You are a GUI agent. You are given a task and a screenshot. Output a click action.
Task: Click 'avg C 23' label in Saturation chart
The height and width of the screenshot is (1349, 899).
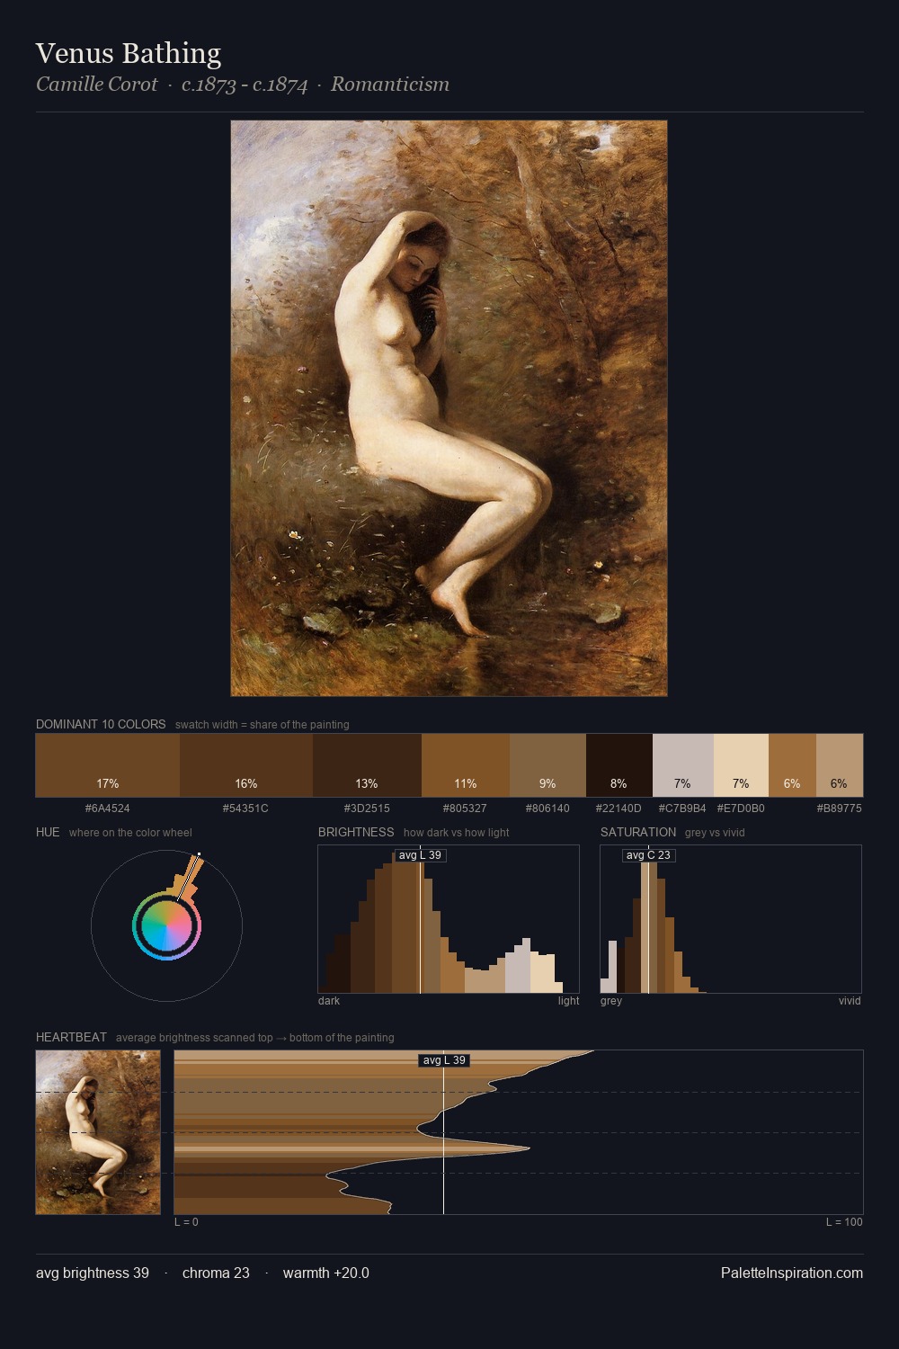(648, 855)
